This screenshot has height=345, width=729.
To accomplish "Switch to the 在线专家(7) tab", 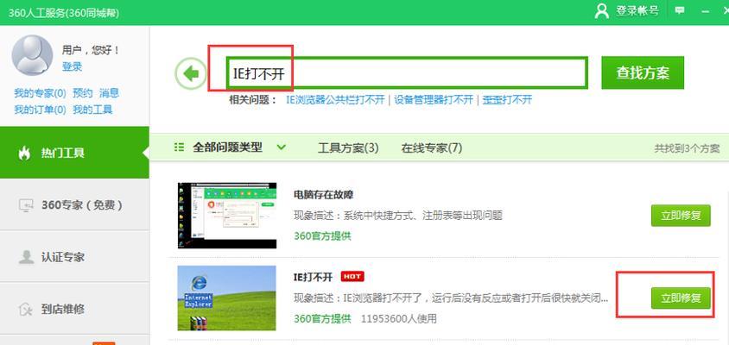I will point(432,148).
